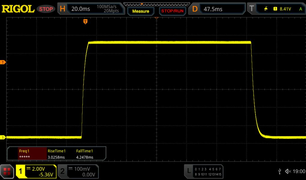Click the RIGOL logo
Image resolution: width=306 pixels, height=180 pixels.
(x=18, y=9)
